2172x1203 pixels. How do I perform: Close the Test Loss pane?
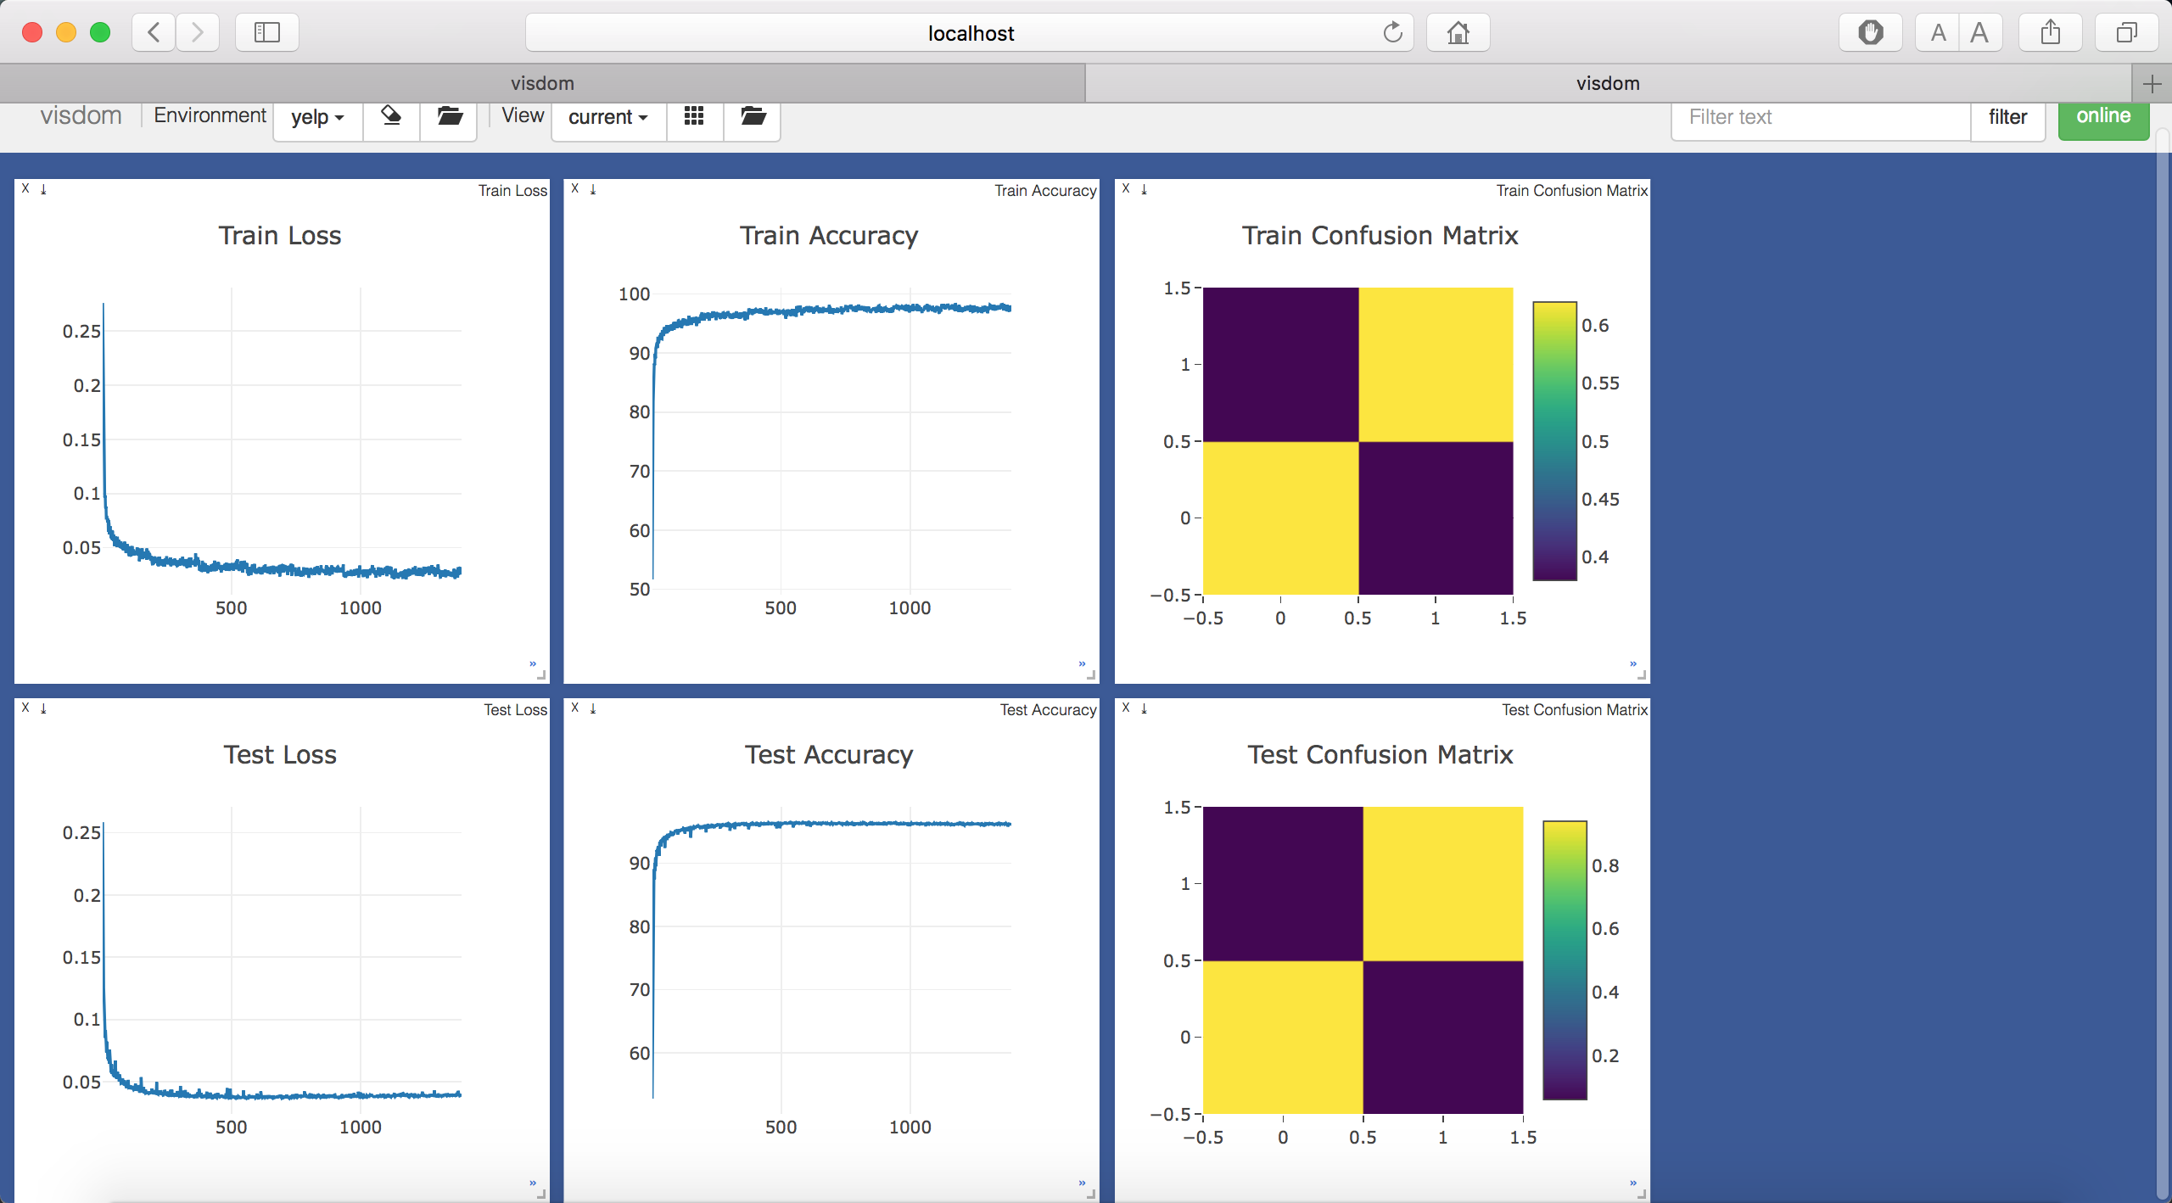pyautogui.click(x=25, y=708)
